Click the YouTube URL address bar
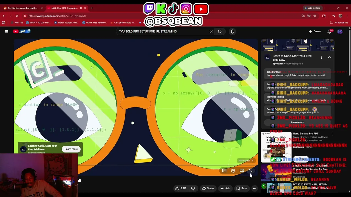This screenshot has height=197, width=351. click(162, 16)
